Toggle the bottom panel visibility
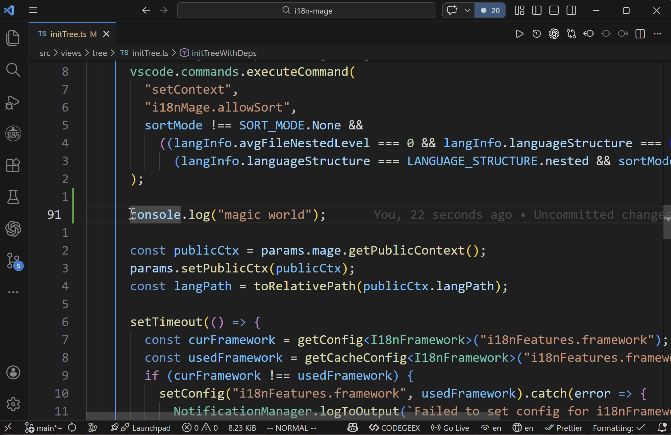This screenshot has height=435, width=671. point(554,10)
